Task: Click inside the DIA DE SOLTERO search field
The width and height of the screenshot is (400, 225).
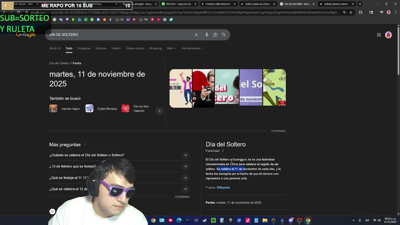Action: tap(120, 35)
